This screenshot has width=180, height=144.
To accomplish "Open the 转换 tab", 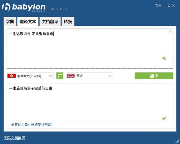I will pyautogui.click(x=68, y=22).
